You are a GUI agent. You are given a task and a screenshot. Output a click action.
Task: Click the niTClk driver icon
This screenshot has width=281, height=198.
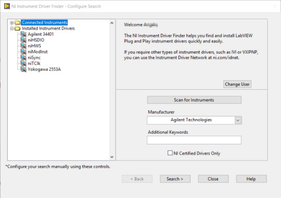(x=23, y=63)
